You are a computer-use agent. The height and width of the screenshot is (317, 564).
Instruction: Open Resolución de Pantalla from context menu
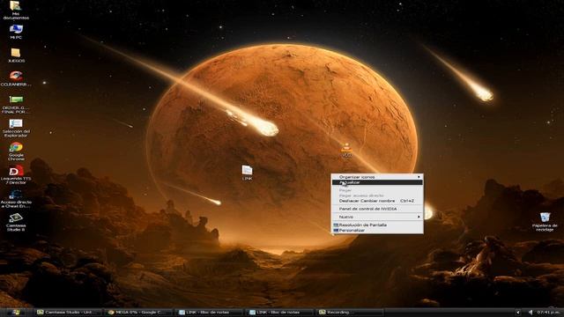(377, 225)
